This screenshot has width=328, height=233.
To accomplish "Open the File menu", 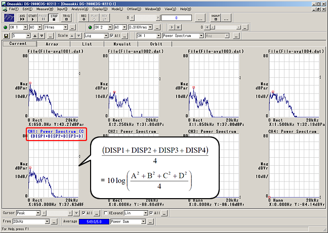I will 14,9.
